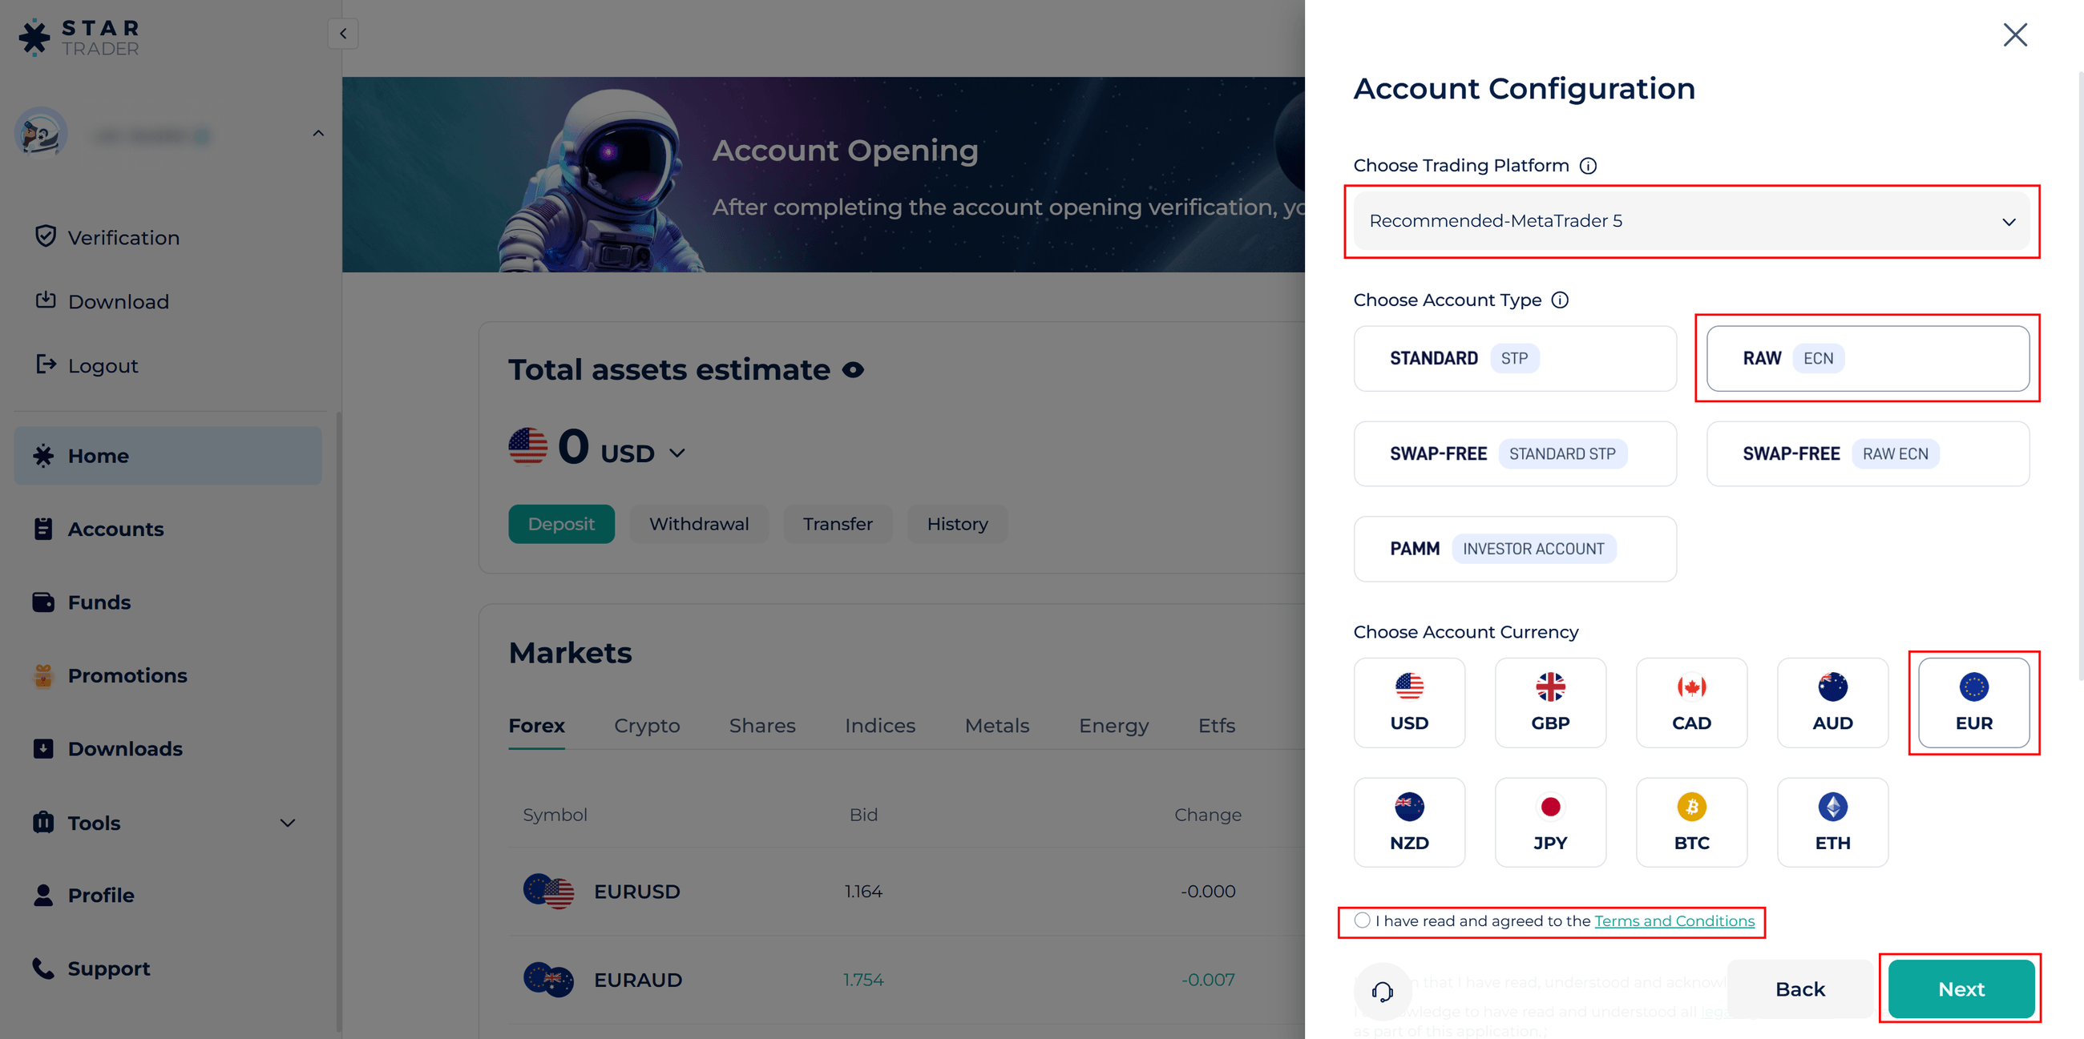Screen dimensions: 2084x1039
Task: Select Home from the sidebar
Action: point(97,455)
